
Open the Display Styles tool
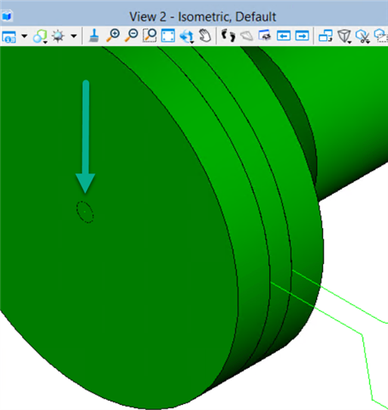click(40, 37)
